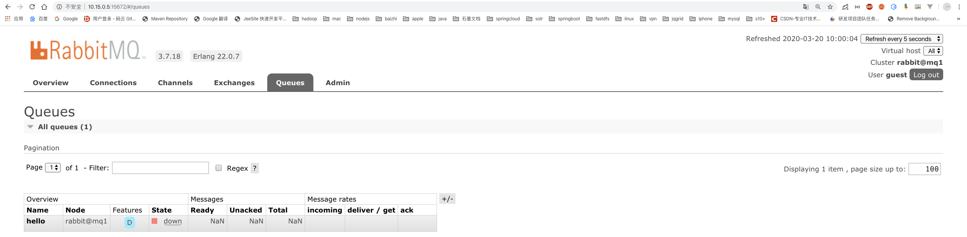Open the CSDN bookmark icon
Image resolution: width=967 pixels, height=237 pixels.
click(774, 19)
